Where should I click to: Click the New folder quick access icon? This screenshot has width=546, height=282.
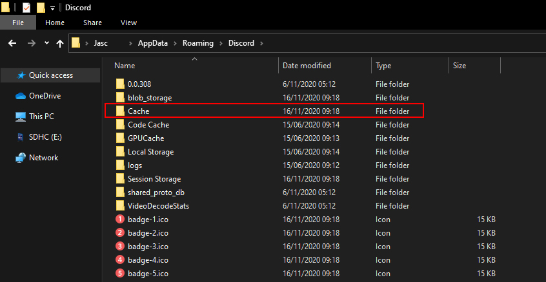(x=41, y=7)
